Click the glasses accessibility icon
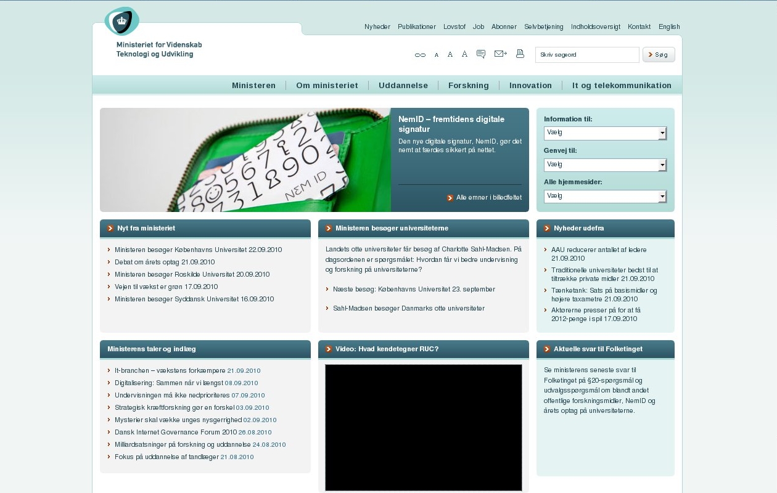This screenshot has width=777, height=493. (x=420, y=55)
